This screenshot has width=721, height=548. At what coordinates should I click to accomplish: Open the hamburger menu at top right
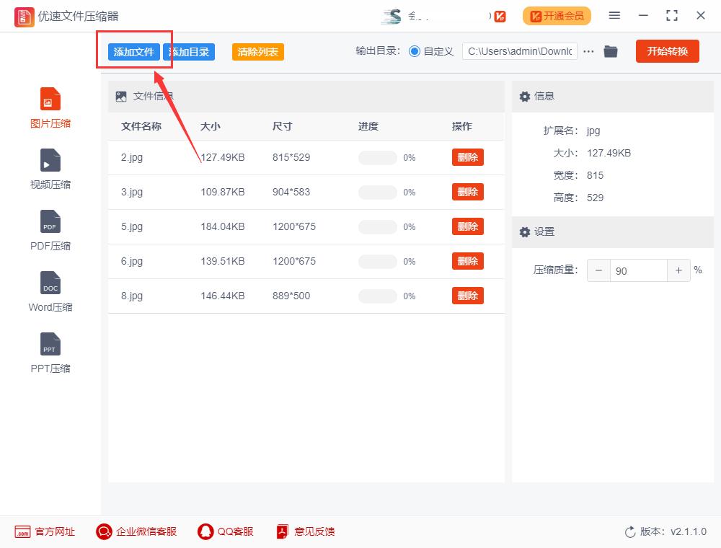614,15
